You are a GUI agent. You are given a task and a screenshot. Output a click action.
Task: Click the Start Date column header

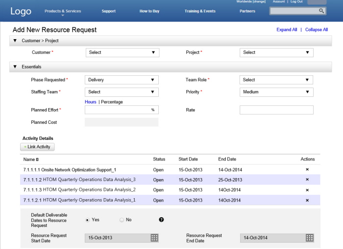click(188, 159)
